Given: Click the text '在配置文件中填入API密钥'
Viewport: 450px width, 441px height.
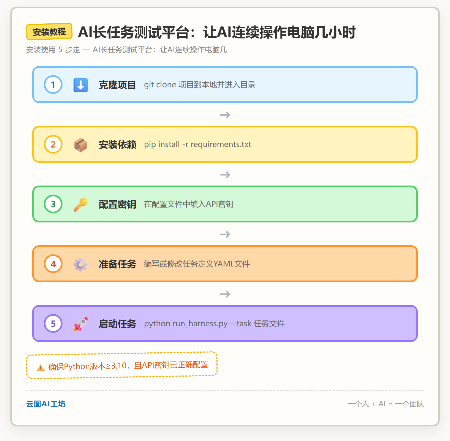Looking at the screenshot, I should tap(189, 204).
